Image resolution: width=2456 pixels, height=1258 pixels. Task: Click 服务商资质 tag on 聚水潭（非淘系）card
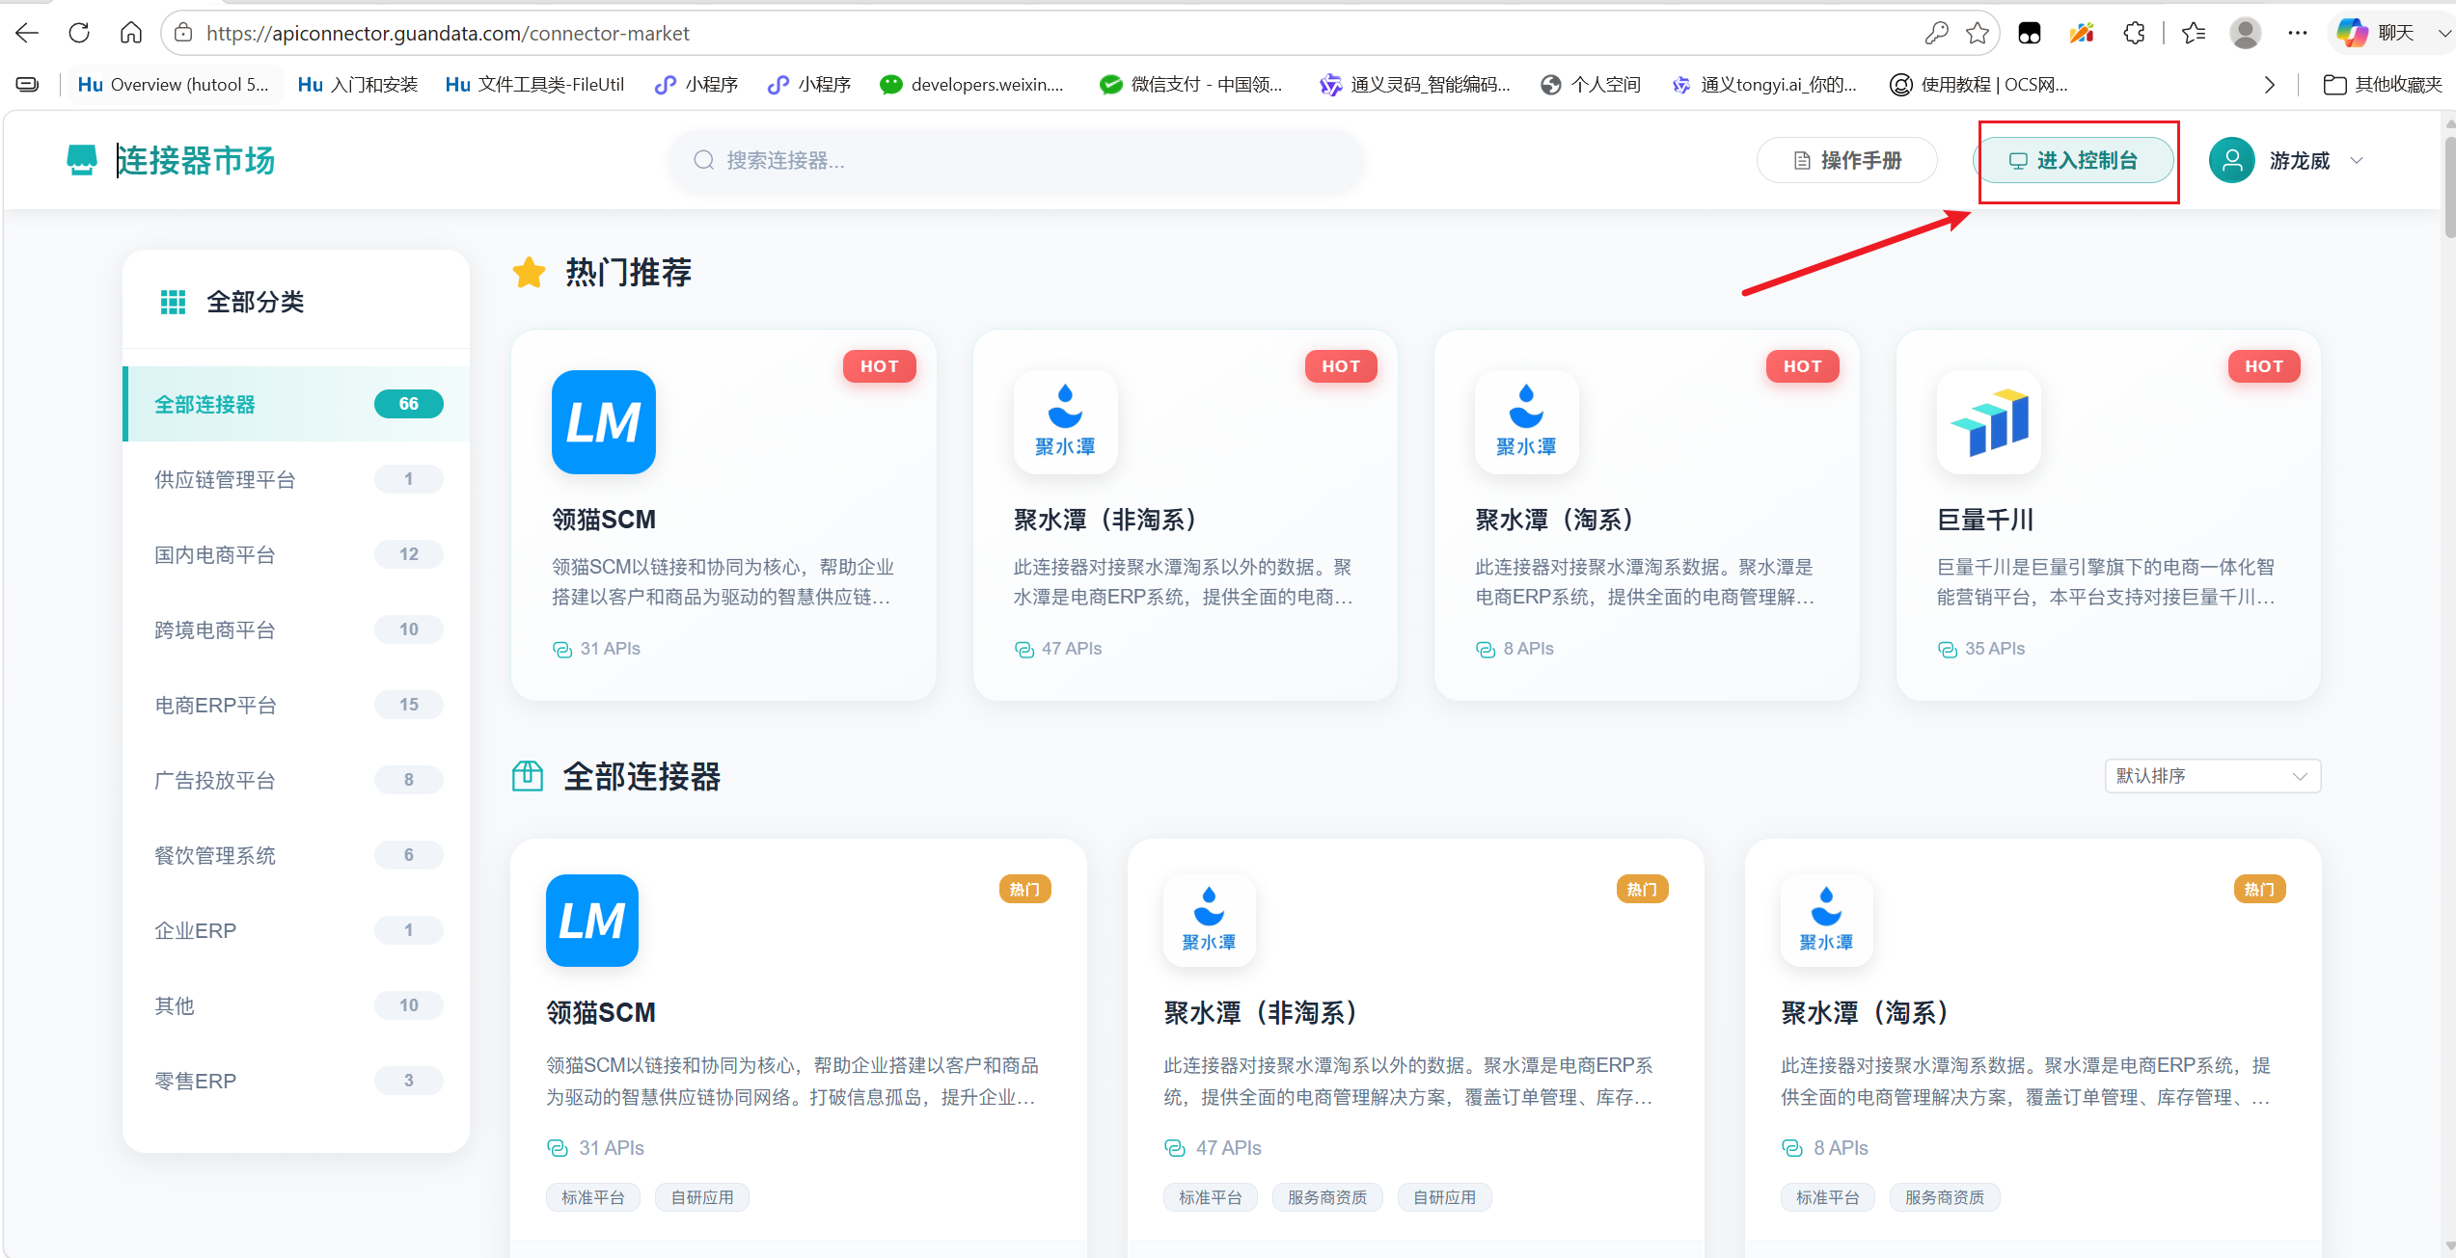tap(1327, 1197)
